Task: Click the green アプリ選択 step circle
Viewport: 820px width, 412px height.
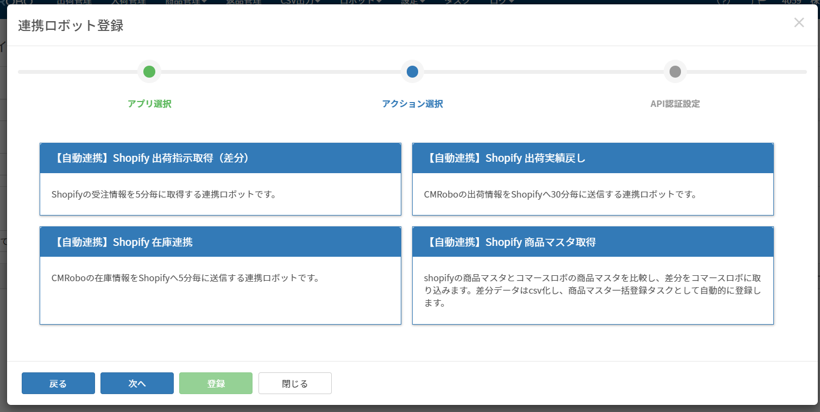Action: 149,72
